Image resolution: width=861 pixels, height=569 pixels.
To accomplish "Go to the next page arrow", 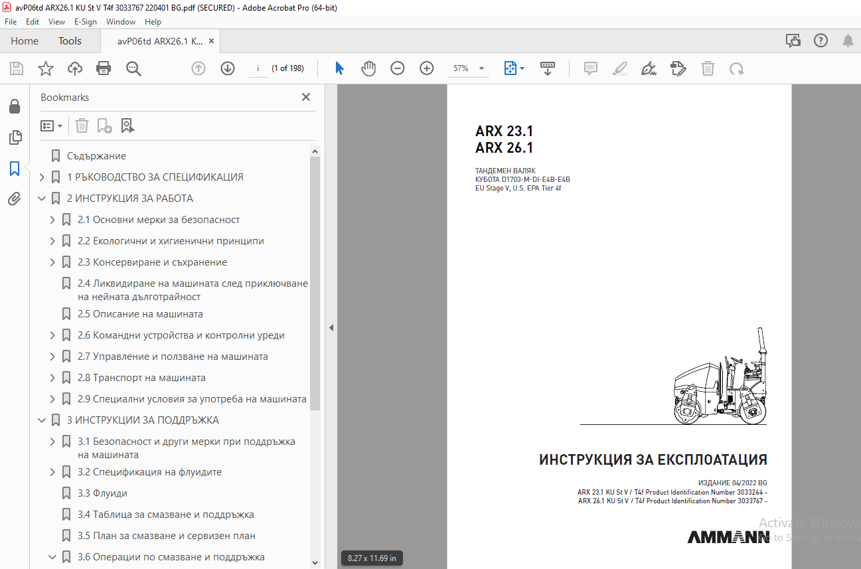I will pos(228,68).
